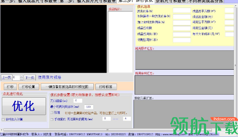
Task: Click the 扣除最差一块总优化率 result field
Action: (x=182, y=16)
